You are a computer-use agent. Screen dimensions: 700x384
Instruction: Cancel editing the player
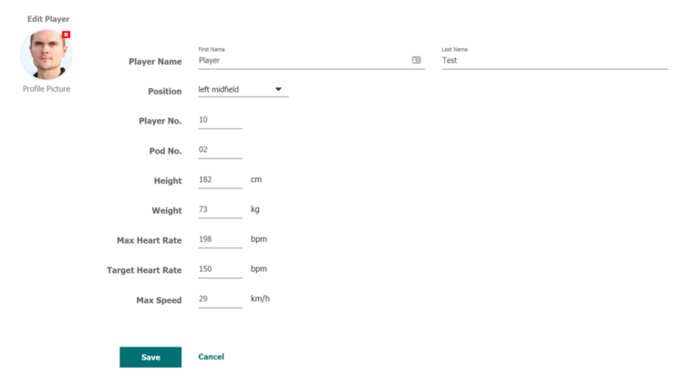211,357
